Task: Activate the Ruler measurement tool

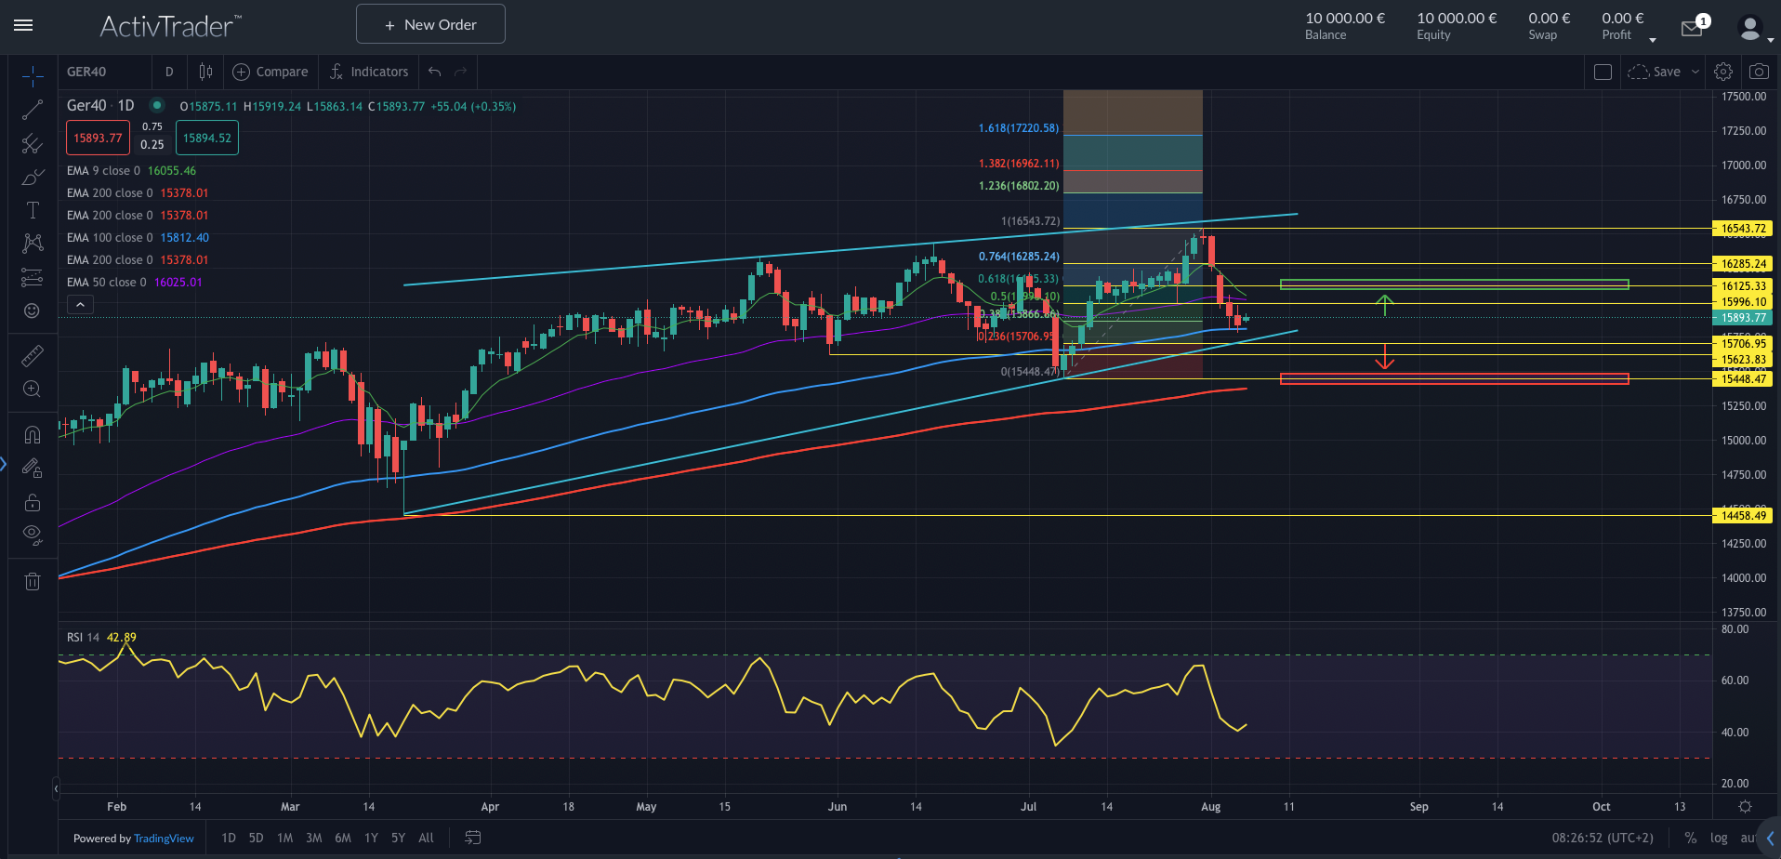Action: [x=33, y=355]
